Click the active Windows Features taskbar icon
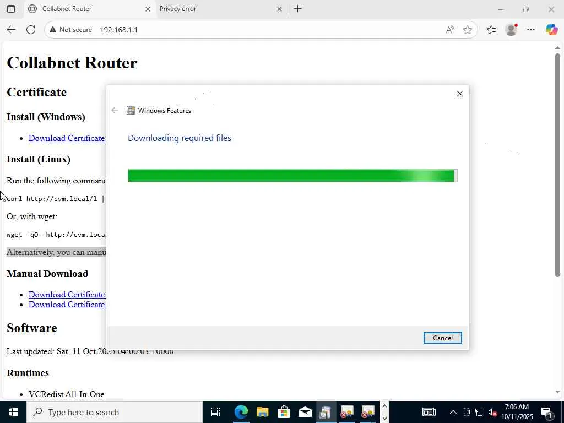 (326, 412)
